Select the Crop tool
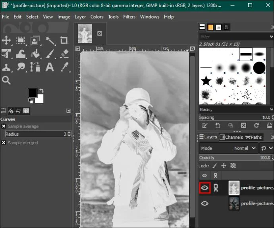The width and height of the screenshot is (274, 228). pyautogui.click(x=64, y=41)
